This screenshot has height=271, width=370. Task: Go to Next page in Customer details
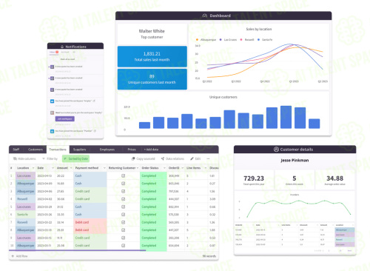point(349,250)
